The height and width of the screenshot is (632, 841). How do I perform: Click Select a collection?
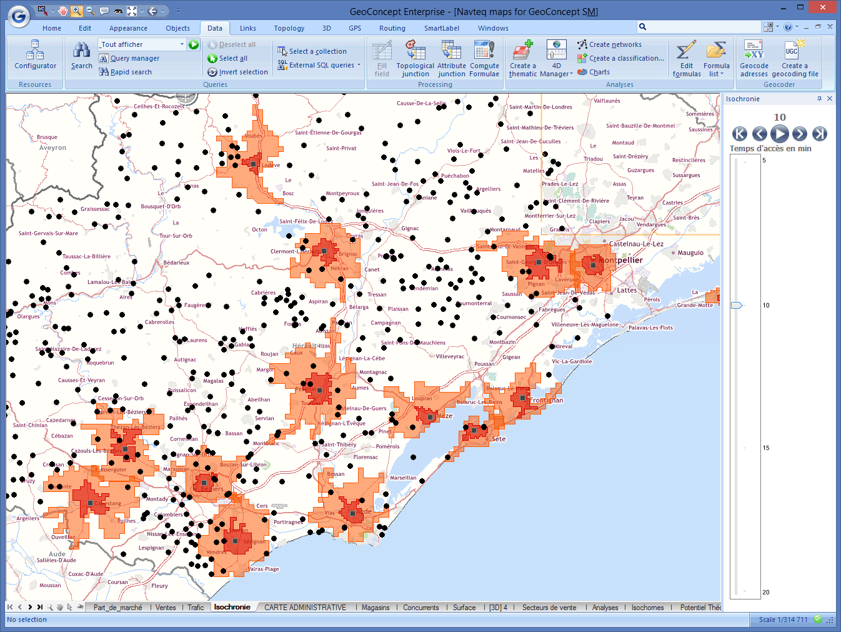[x=312, y=51]
